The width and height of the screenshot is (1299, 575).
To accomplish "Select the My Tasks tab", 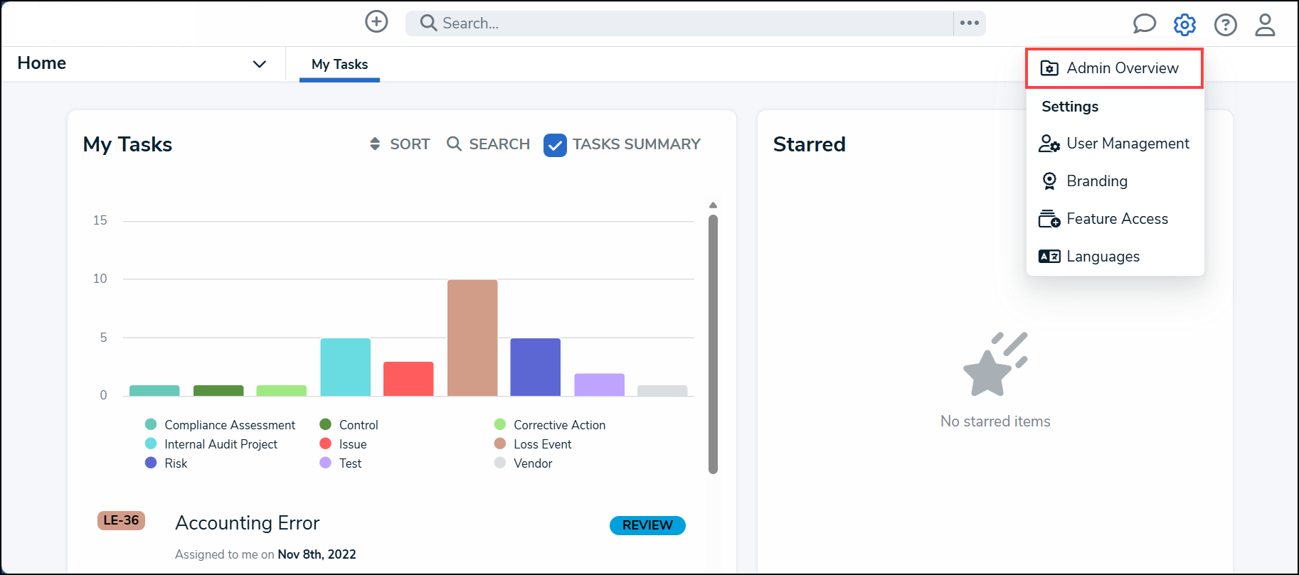I will 339,65.
